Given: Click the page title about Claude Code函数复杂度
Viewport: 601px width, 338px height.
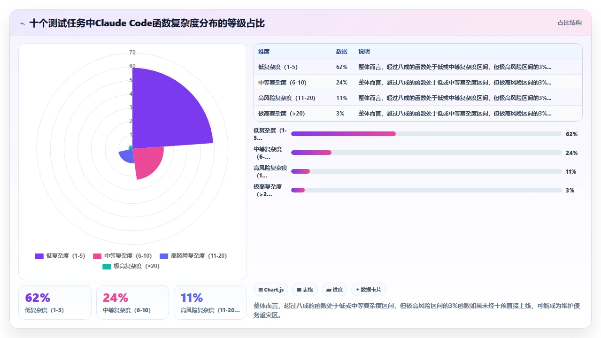Looking at the screenshot, I should tap(147, 23).
